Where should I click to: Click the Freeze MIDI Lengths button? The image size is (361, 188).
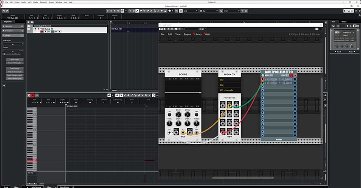tap(15, 63)
